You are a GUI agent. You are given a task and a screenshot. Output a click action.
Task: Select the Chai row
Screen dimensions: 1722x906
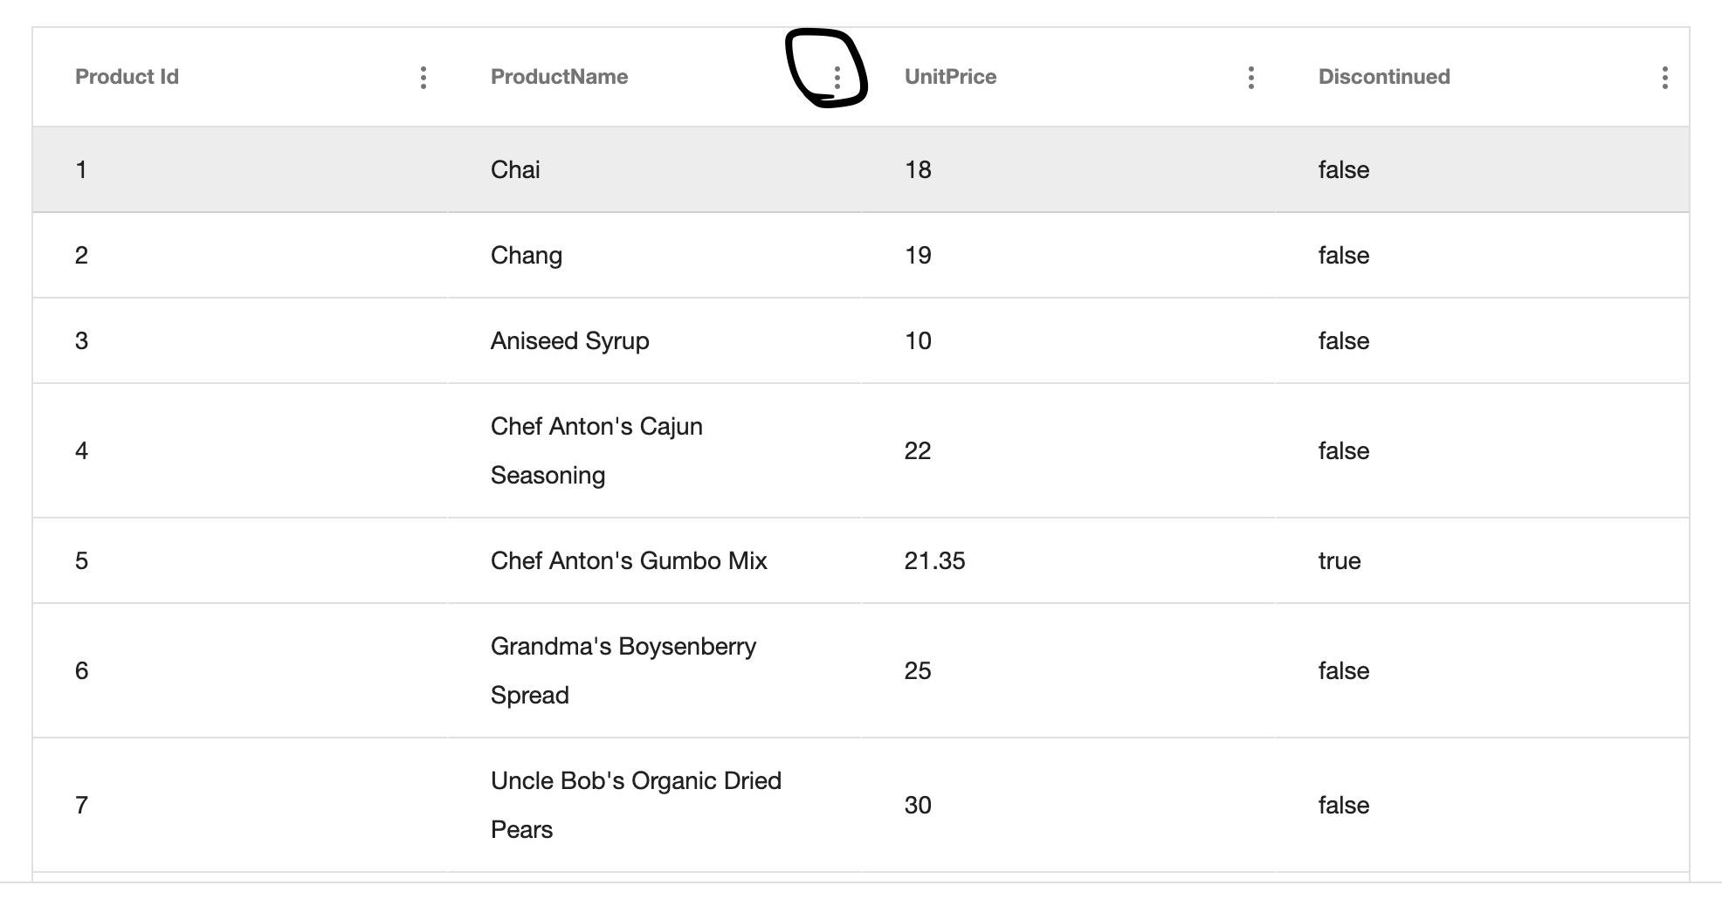[515, 169]
